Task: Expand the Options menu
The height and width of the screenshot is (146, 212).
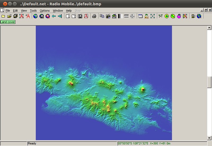Action: tap(45, 11)
